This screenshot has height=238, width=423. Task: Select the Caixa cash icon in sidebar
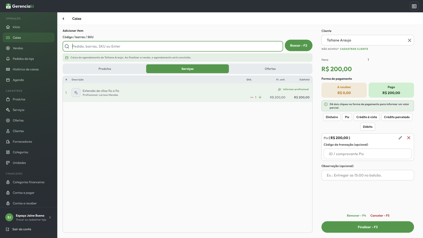(x=8, y=38)
